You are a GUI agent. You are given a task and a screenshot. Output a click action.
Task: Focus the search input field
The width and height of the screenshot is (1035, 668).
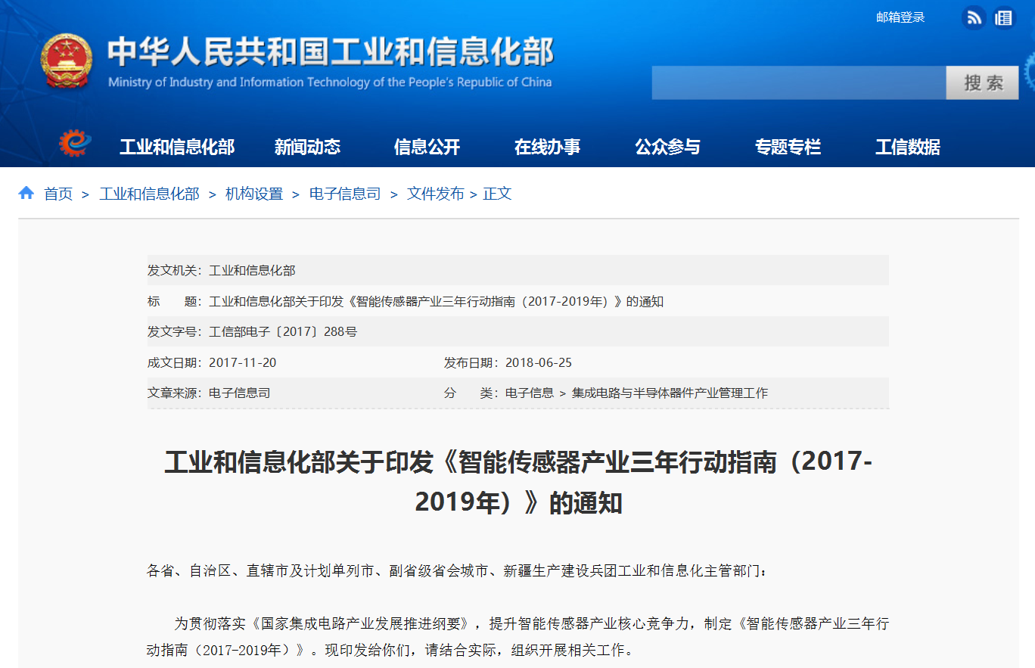click(x=799, y=82)
